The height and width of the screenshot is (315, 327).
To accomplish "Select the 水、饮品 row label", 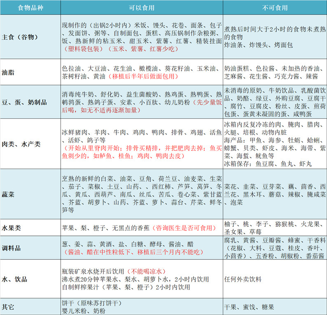I will coord(14,279).
